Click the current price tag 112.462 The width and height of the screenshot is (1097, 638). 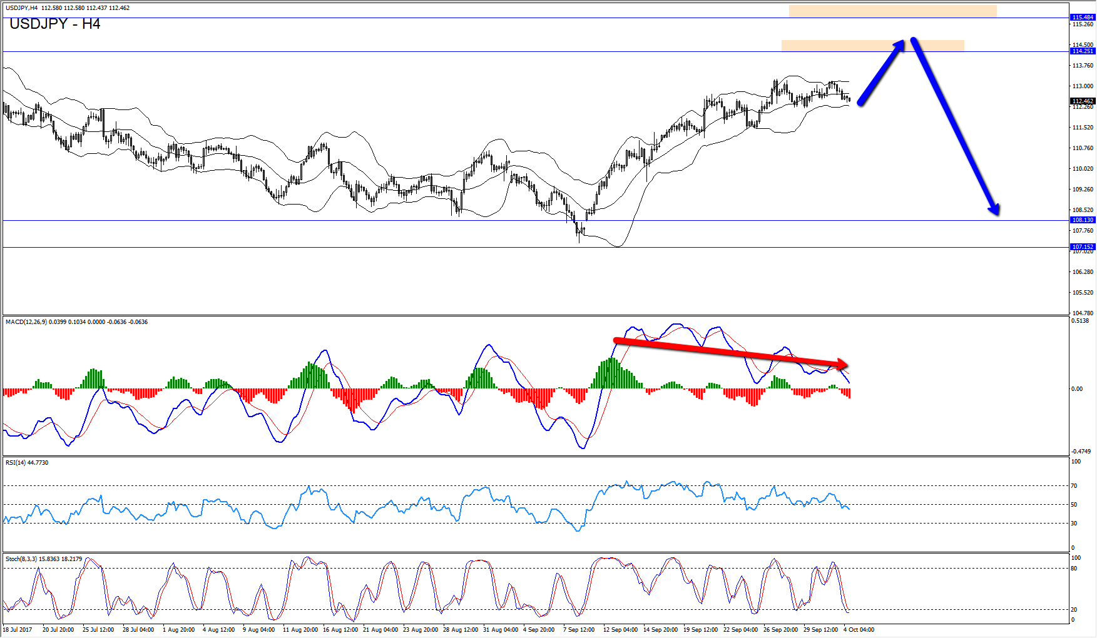(x=1083, y=101)
